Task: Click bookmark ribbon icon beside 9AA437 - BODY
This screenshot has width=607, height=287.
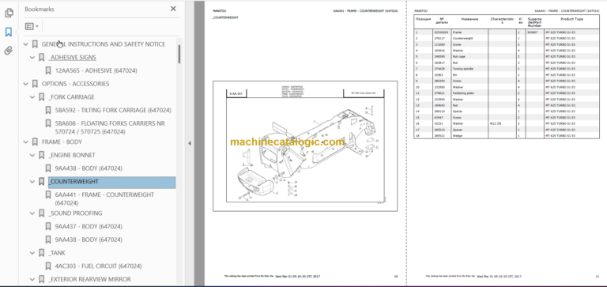Action: [48, 226]
